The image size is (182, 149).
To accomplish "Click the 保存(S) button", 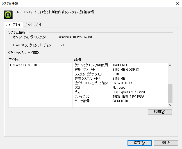I will [x=139, y=143].
